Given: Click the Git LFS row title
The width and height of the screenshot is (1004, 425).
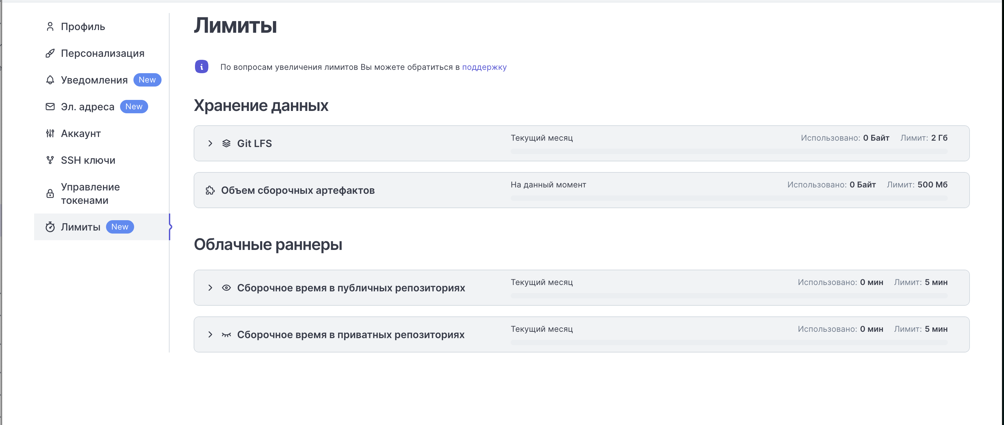Looking at the screenshot, I should point(254,143).
